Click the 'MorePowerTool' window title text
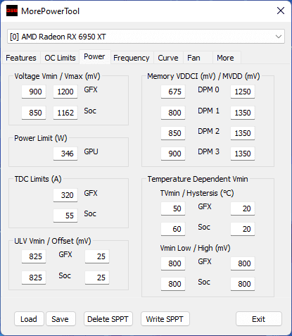The image size is (292, 336). pyautogui.click(x=50, y=11)
